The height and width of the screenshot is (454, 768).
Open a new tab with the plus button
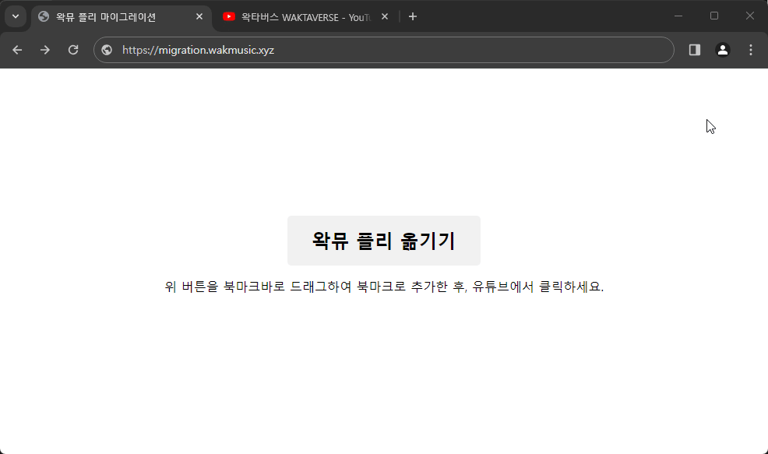pos(413,16)
